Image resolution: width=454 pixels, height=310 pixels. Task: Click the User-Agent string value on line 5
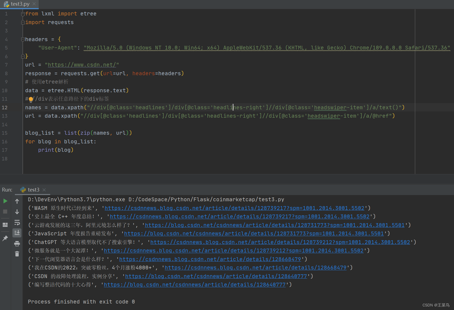click(x=267, y=48)
